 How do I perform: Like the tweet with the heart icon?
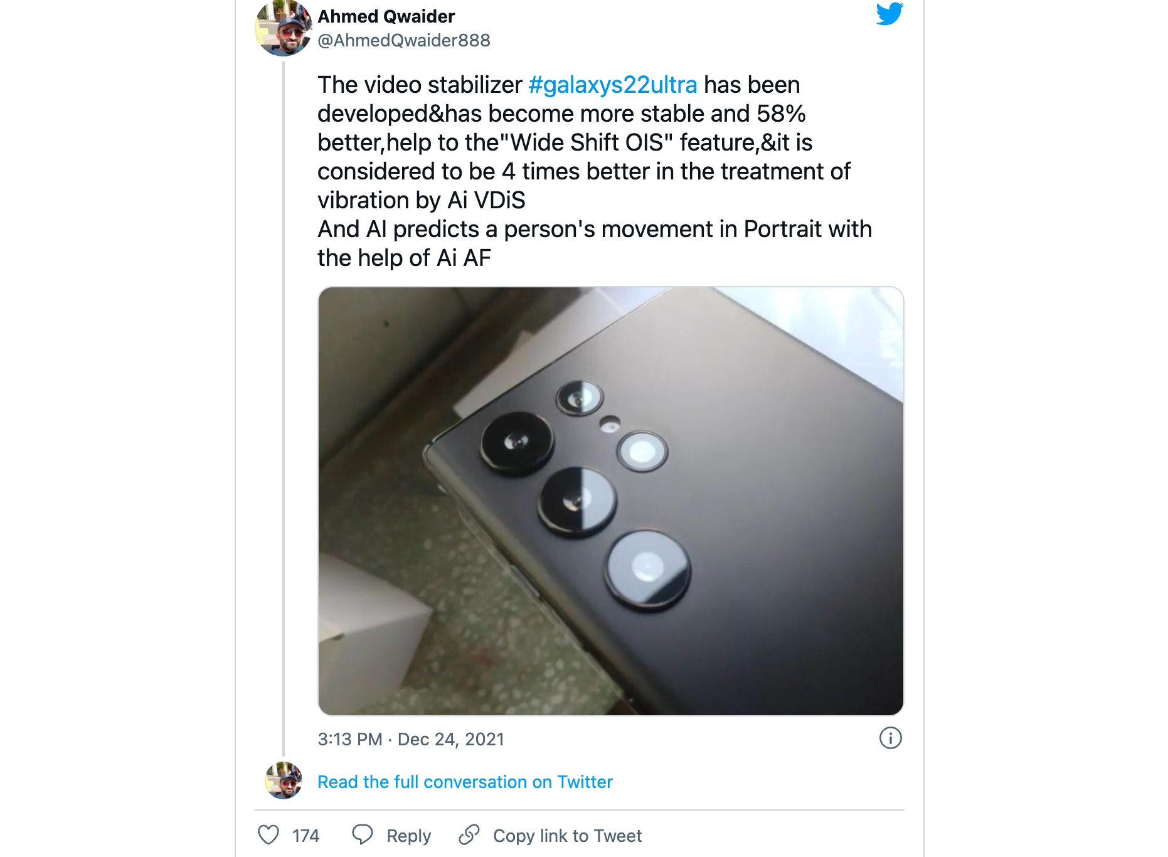[268, 834]
